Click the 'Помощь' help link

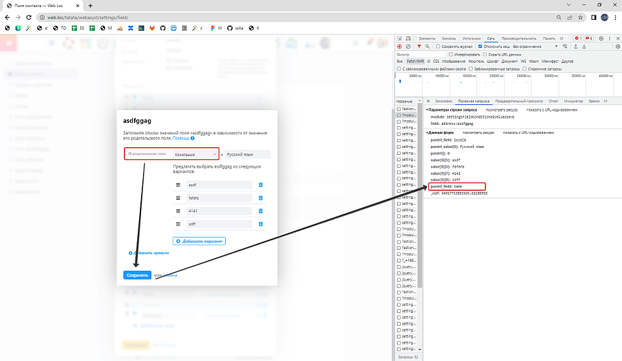tap(181, 138)
